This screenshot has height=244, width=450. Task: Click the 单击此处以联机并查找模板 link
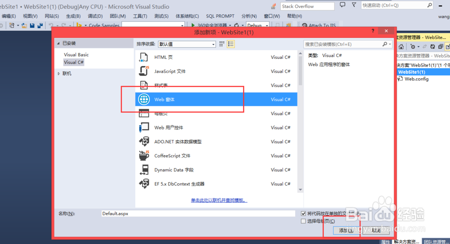[219, 200]
